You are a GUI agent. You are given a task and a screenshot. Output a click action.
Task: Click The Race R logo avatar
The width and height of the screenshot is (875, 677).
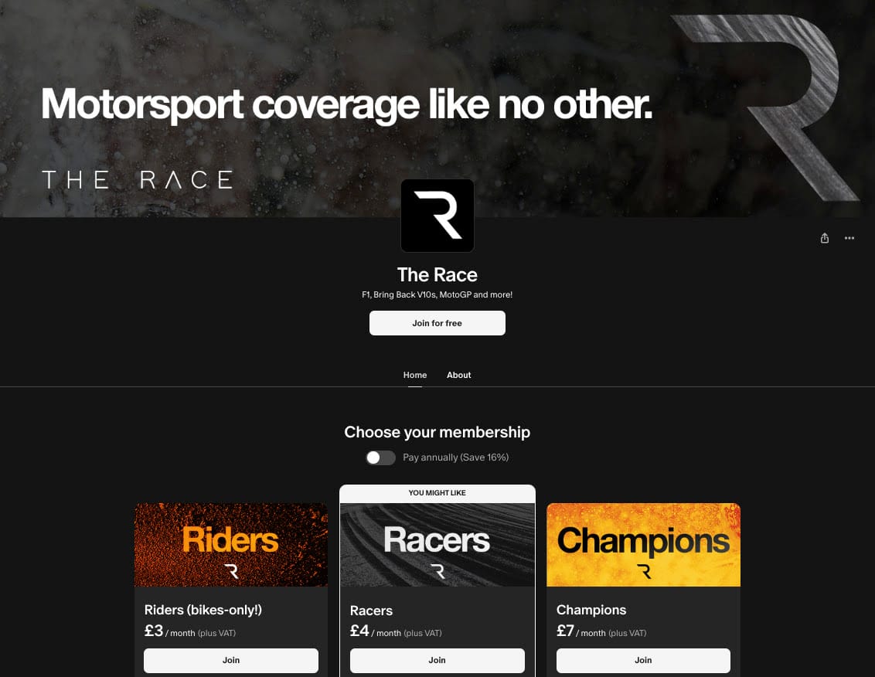pos(437,216)
